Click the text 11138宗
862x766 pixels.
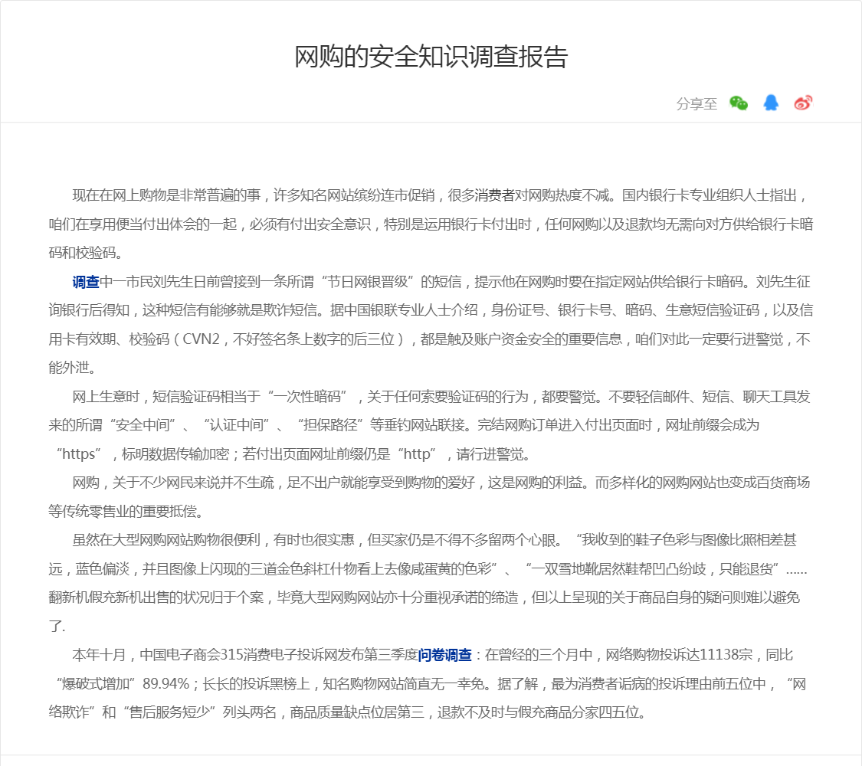726,655
